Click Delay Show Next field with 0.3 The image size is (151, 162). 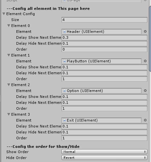(104, 37)
